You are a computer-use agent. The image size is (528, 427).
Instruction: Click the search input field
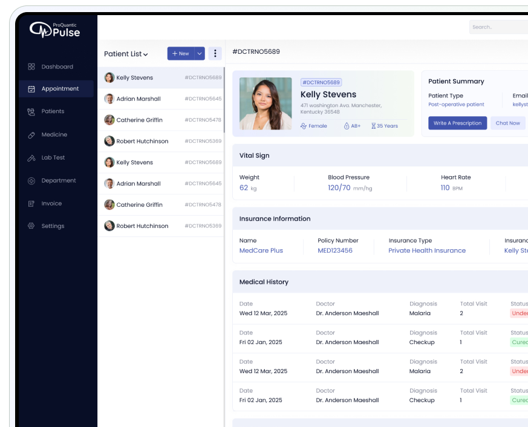pyautogui.click(x=497, y=27)
